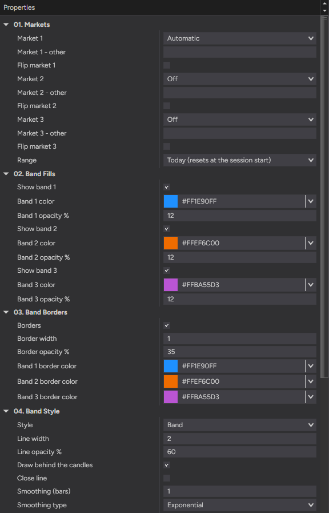Open the Style dropdown set to Band
Image resolution: width=329 pixels, height=513 pixels.
(239, 425)
